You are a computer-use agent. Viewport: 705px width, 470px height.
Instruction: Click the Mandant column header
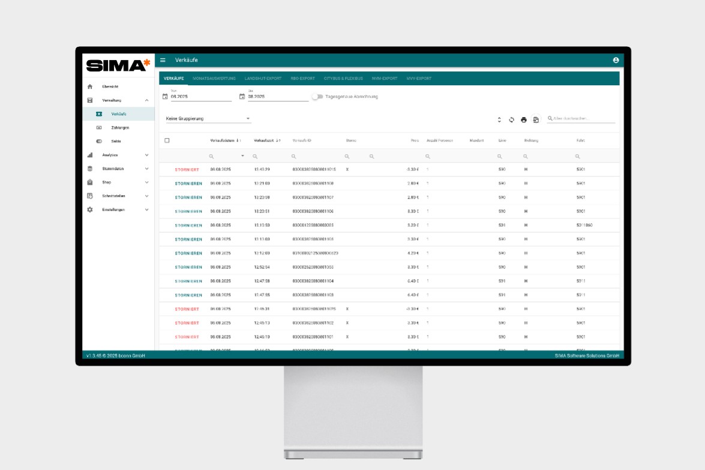pyautogui.click(x=476, y=140)
